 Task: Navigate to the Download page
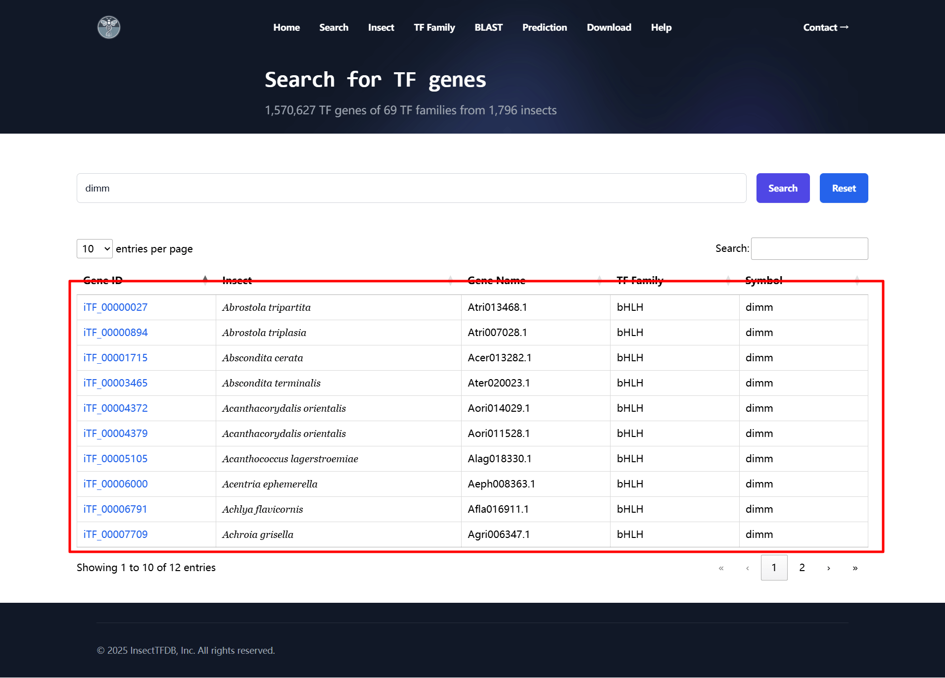coord(609,27)
